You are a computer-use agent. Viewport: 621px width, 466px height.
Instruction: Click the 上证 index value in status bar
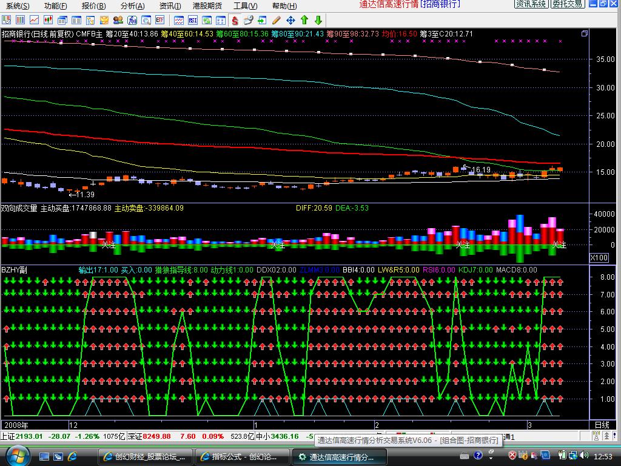[x=29, y=436]
